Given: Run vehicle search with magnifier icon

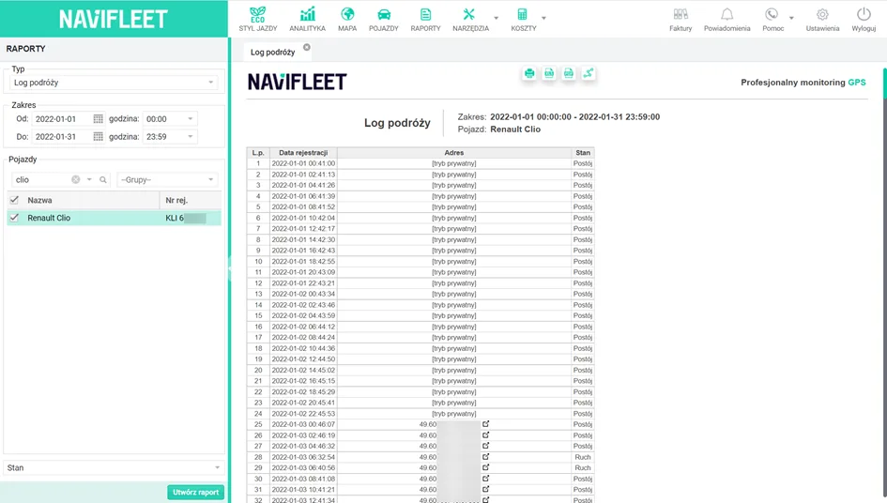Looking at the screenshot, I should point(103,179).
